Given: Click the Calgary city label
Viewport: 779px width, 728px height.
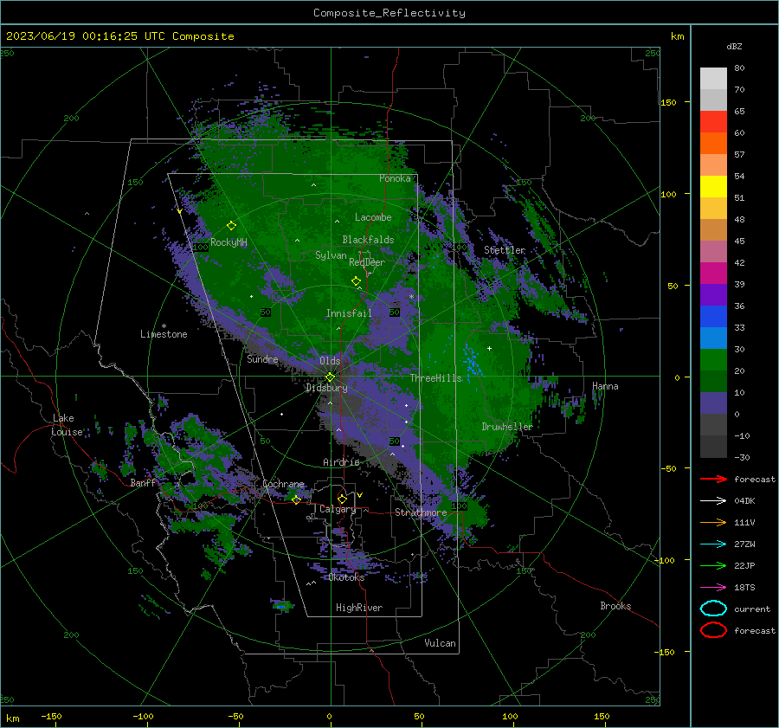Looking at the screenshot, I should tap(338, 509).
